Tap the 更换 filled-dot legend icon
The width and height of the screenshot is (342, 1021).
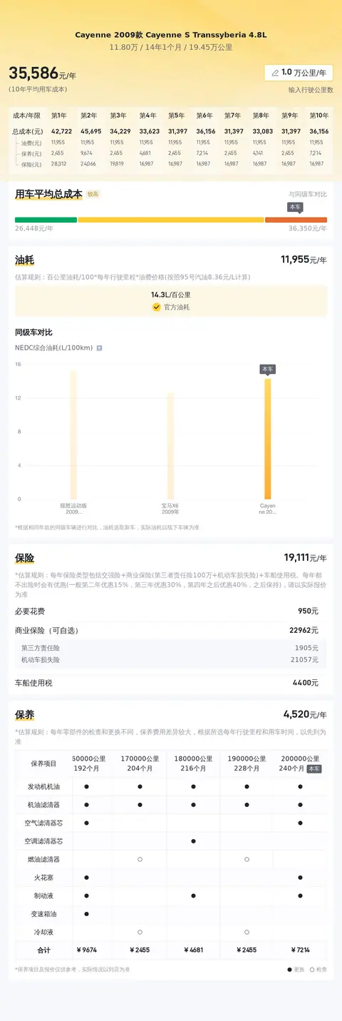289,970
